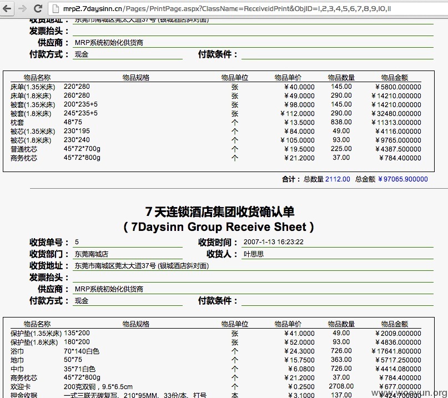The height and width of the screenshot is (398, 448).
Task: Select the 7Daysinn Group Receive Sheet subtitle
Action: 219,227
